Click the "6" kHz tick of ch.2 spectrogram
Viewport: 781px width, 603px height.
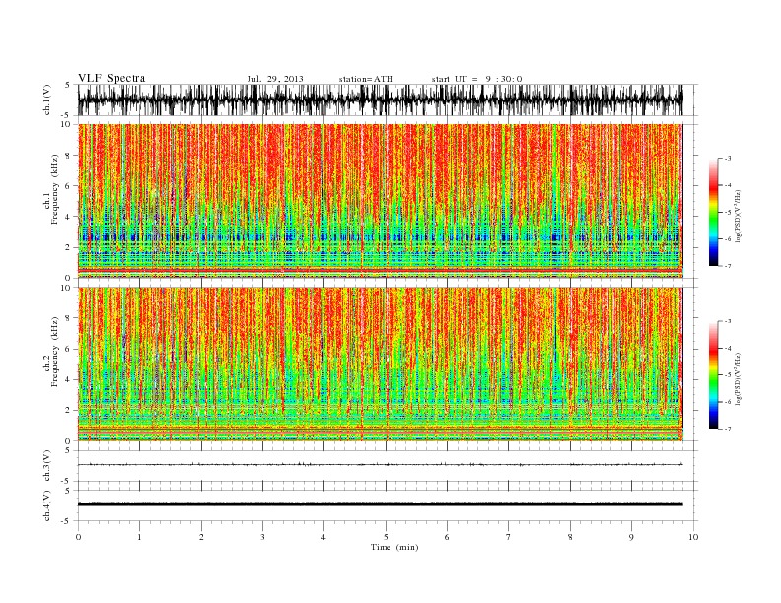pyautogui.click(x=69, y=349)
